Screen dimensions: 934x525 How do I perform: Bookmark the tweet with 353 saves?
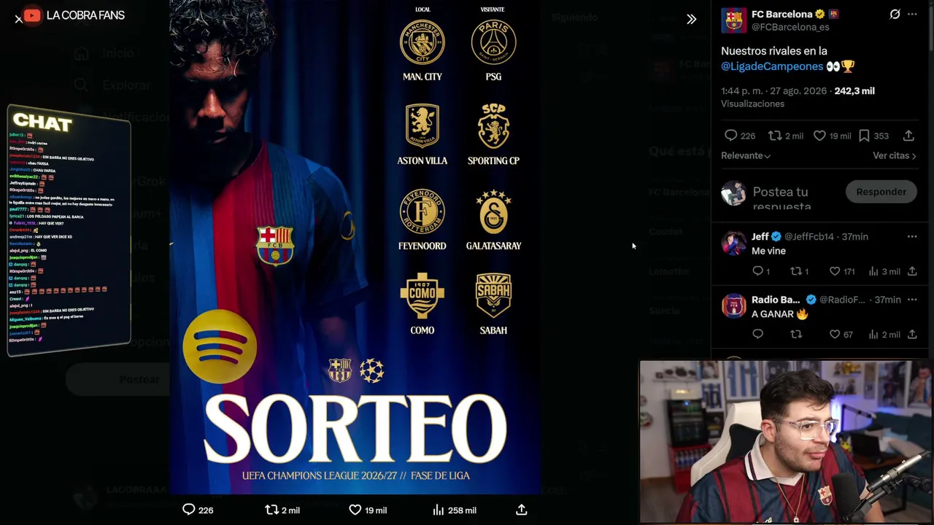pos(864,136)
